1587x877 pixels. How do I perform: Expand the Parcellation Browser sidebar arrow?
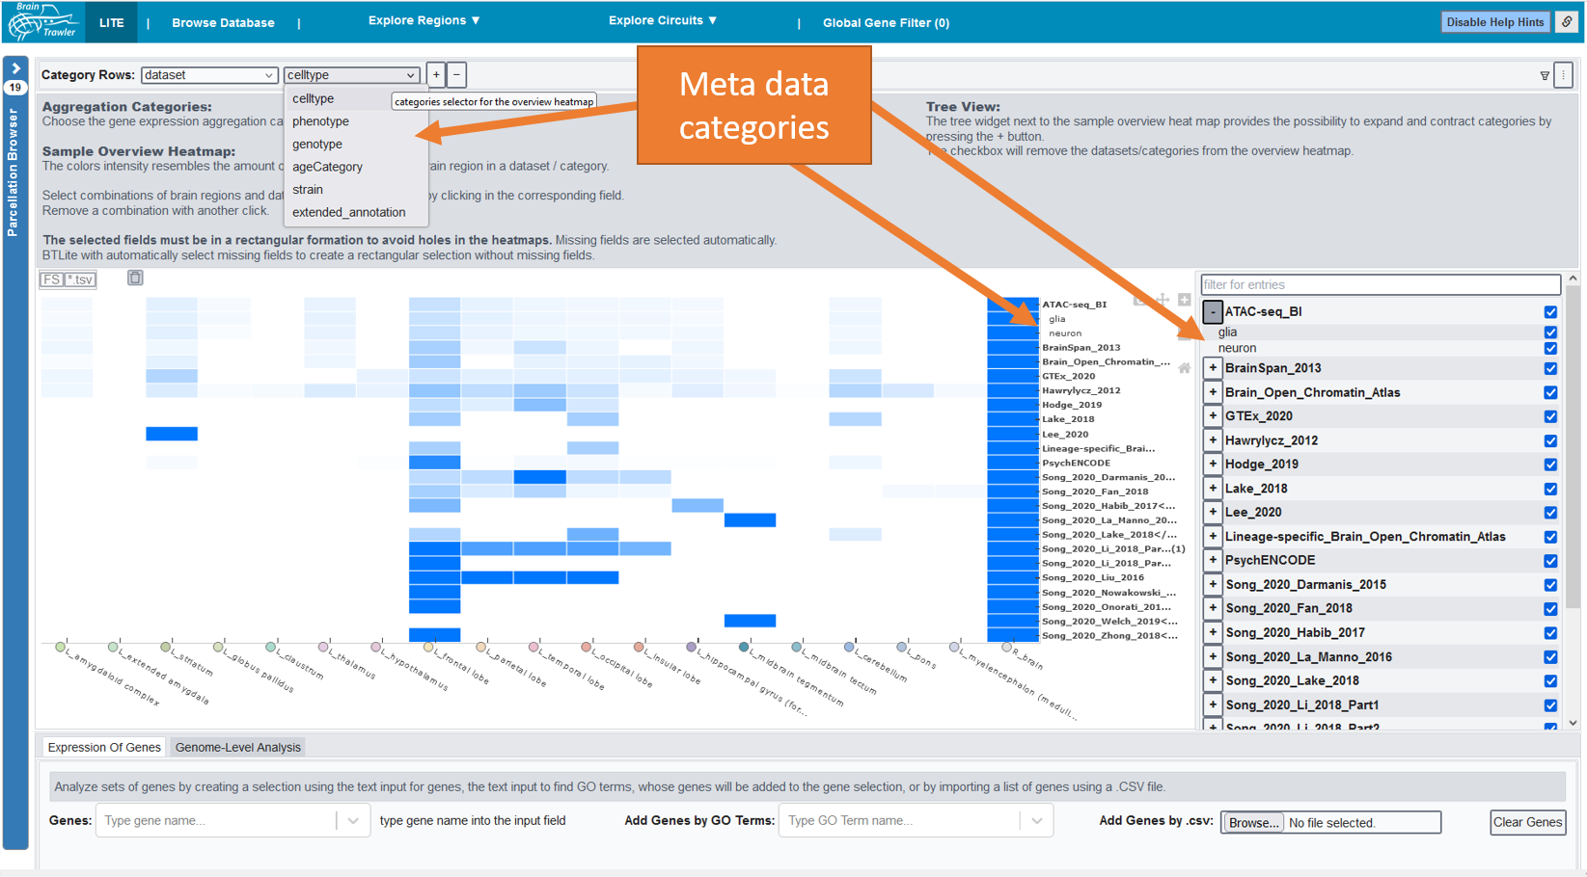pyautogui.click(x=15, y=68)
